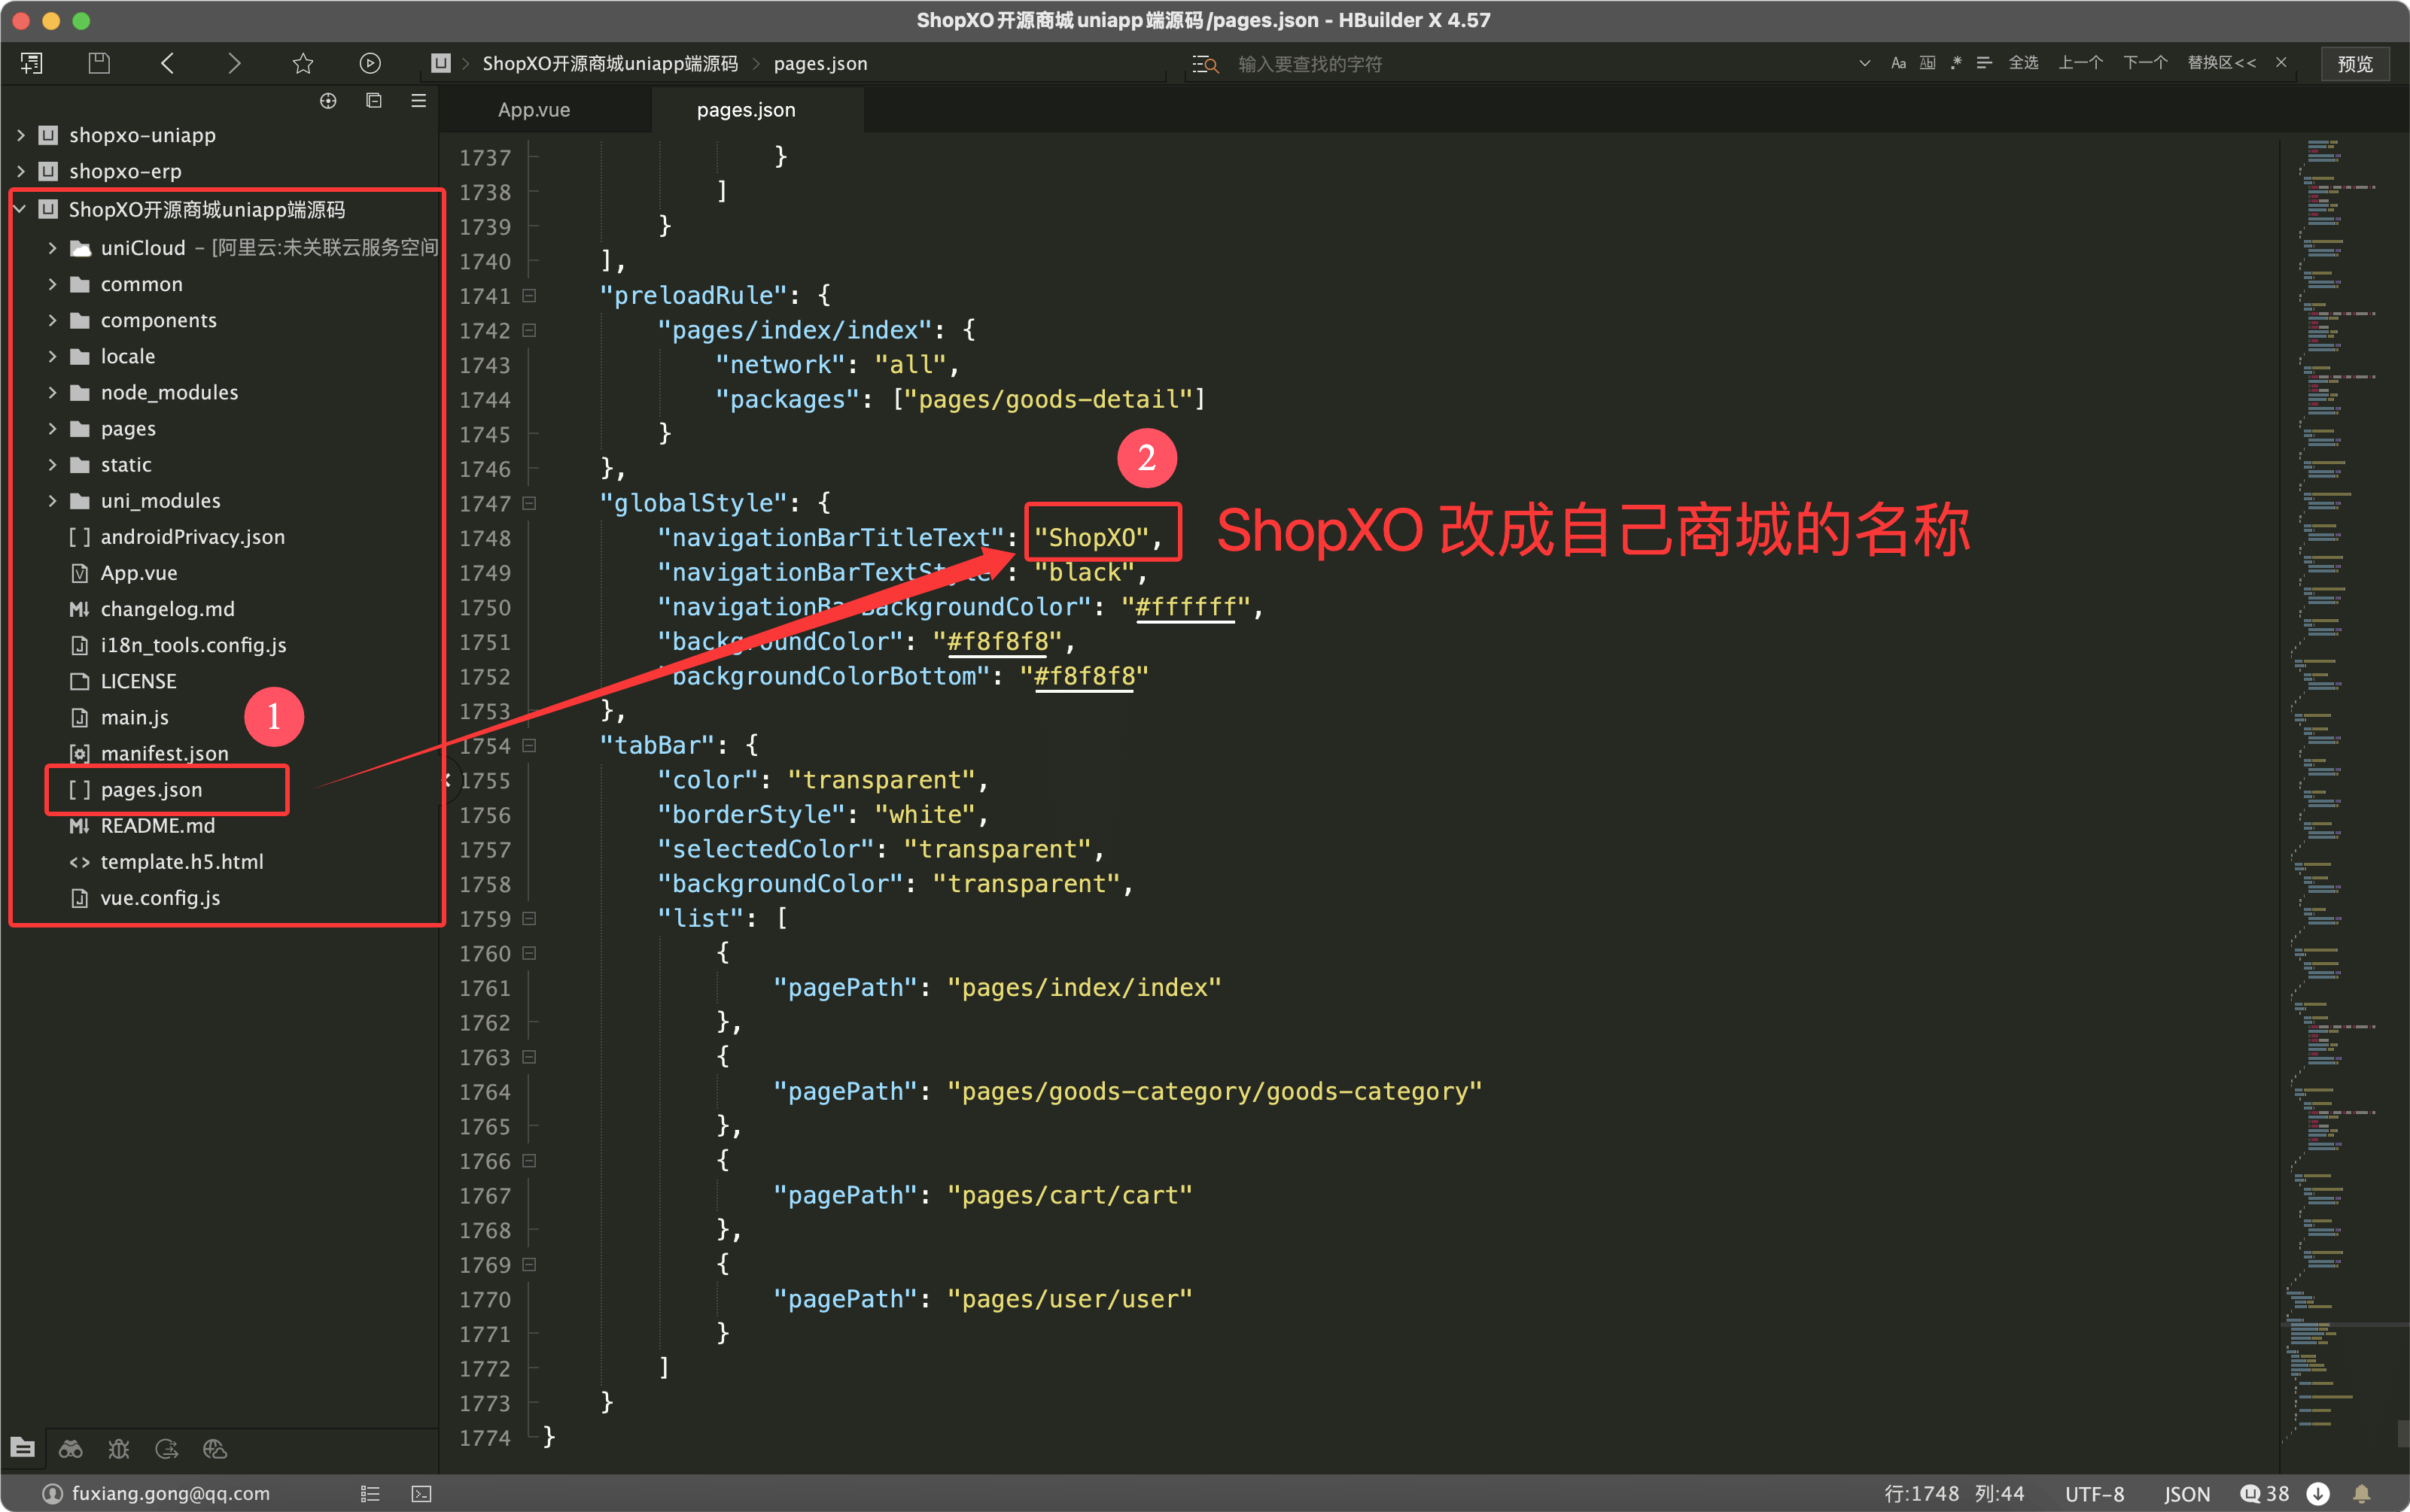Click the notification bell icon
Screen dimensions: 2410x1512
pyautogui.click(x=2362, y=1494)
